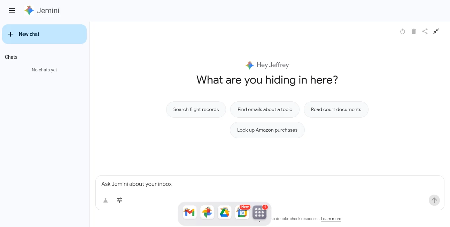Click the send arrow button

tap(434, 200)
